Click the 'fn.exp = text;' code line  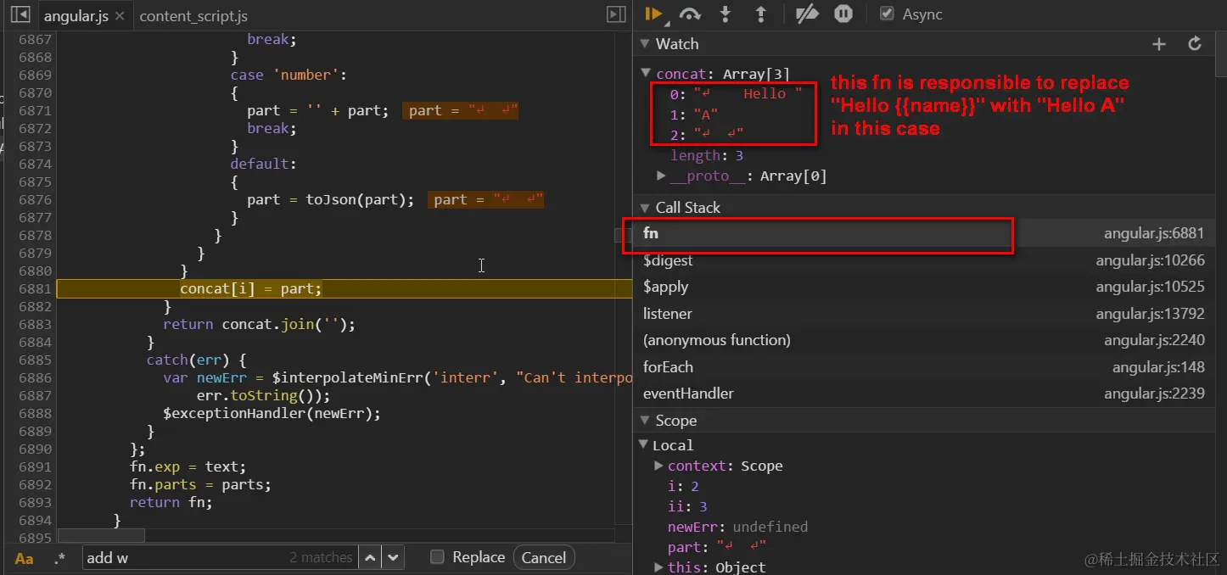coord(188,466)
